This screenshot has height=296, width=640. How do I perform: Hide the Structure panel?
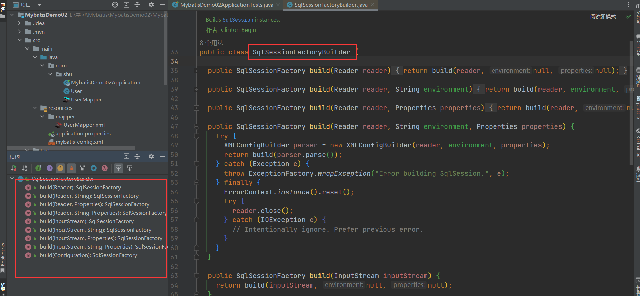tap(162, 156)
